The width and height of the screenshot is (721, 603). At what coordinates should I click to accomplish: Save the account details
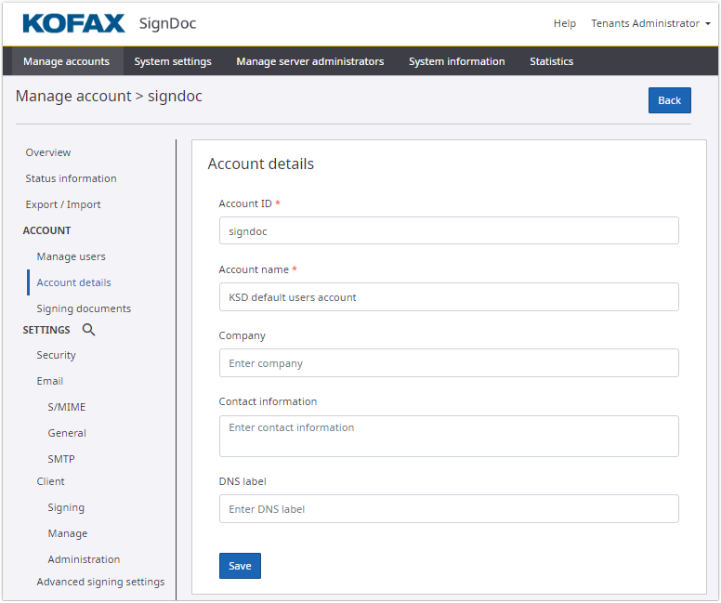click(240, 566)
